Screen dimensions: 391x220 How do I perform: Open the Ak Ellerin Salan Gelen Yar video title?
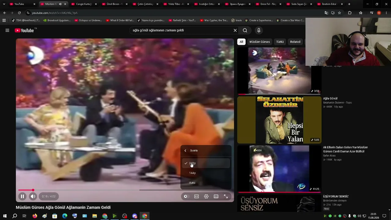(345, 149)
